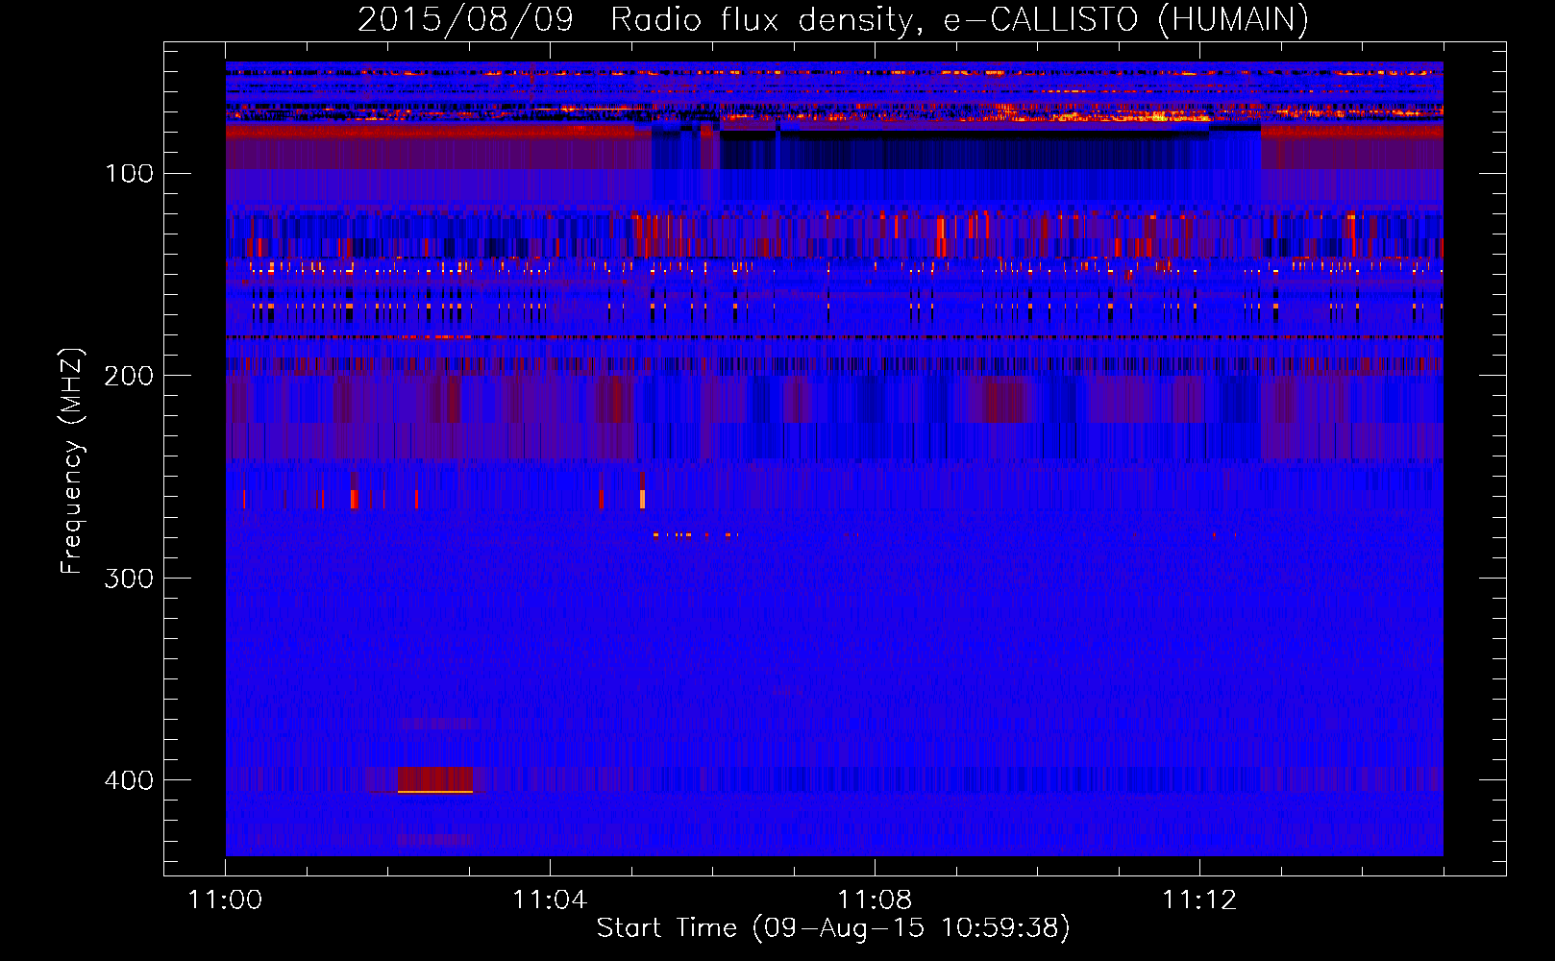Click the dark red emission block near 400 MHz
Viewport: 1555px width, 961px height.
click(x=435, y=779)
